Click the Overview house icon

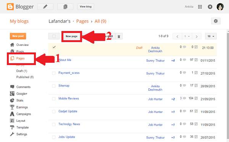click(x=12, y=45)
